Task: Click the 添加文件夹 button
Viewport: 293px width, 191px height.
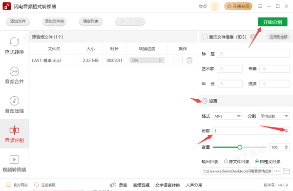Action: tap(54, 21)
